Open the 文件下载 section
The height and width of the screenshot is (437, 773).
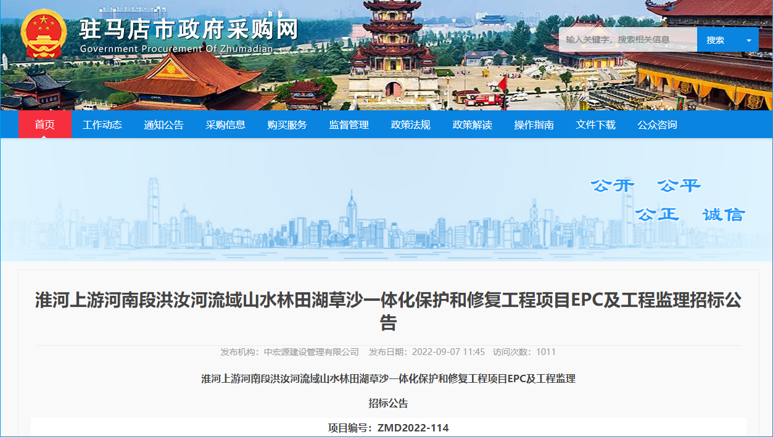[596, 125]
